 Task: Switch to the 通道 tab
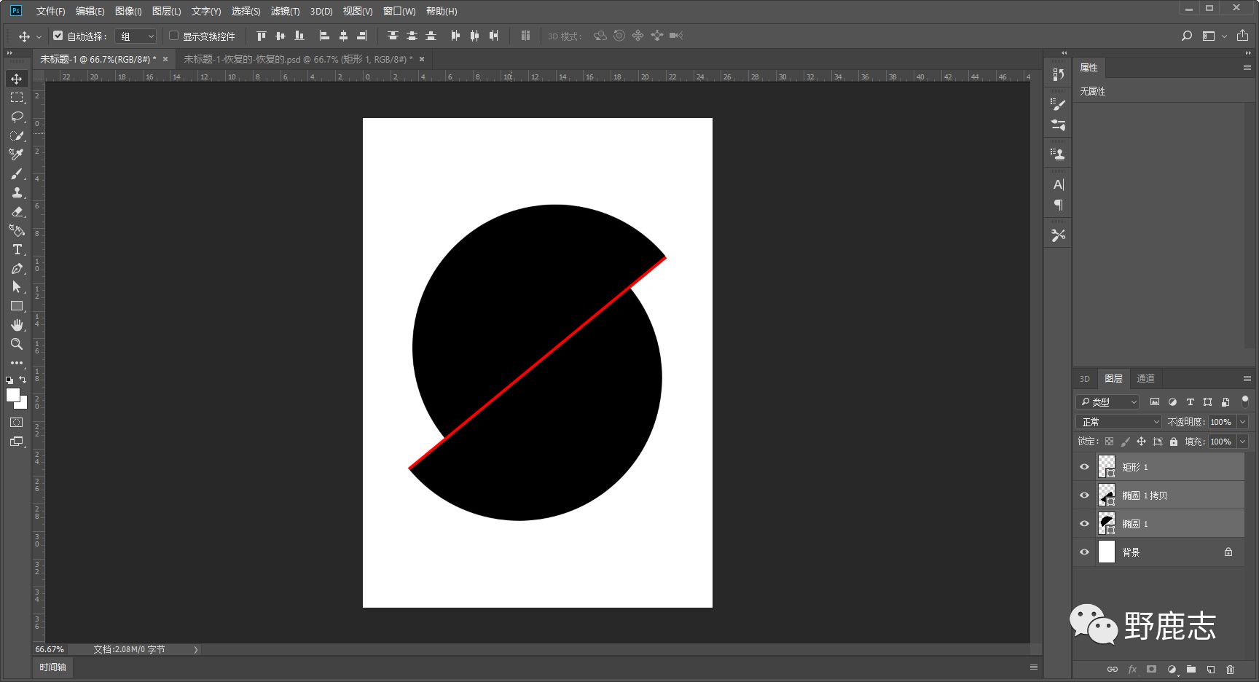click(1145, 378)
